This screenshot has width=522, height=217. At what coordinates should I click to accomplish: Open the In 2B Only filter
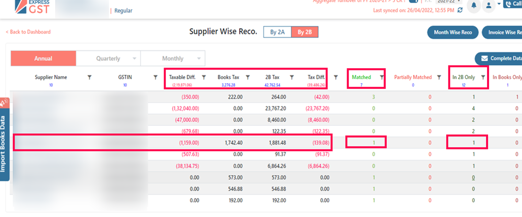[x=483, y=77]
